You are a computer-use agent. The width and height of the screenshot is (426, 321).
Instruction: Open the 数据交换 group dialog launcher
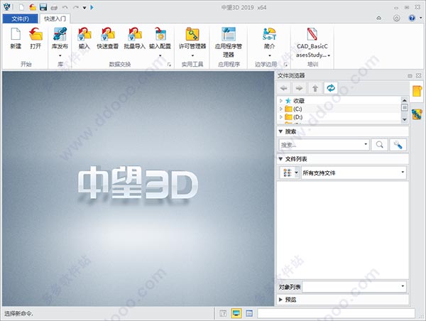point(169,65)
